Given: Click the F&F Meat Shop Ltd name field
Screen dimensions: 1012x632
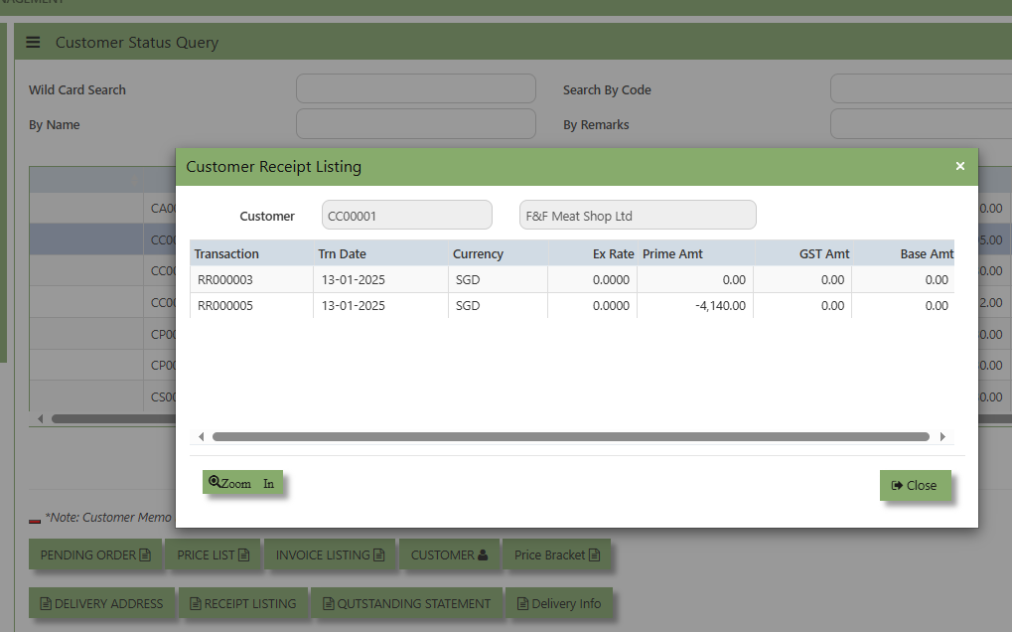Looking at the screenshot, I should 638,215.
